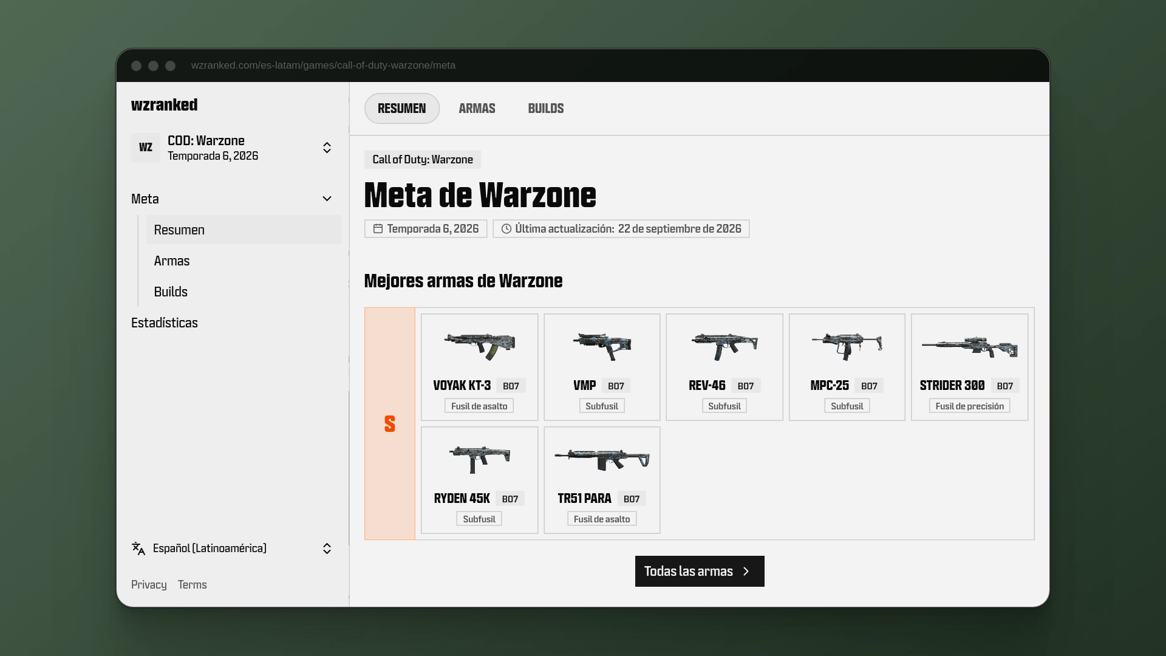Click the orange S tier label

pos(390,423)
